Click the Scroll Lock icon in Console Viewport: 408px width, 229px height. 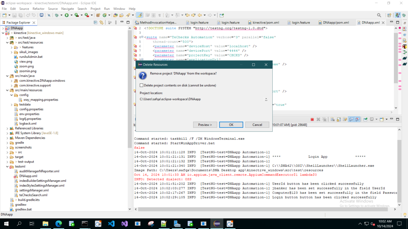pyautogui.click(x=339, y=119)
